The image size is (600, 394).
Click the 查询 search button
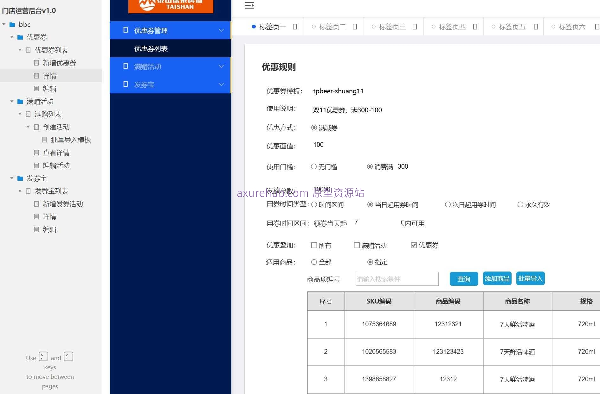tap(463, 279)
